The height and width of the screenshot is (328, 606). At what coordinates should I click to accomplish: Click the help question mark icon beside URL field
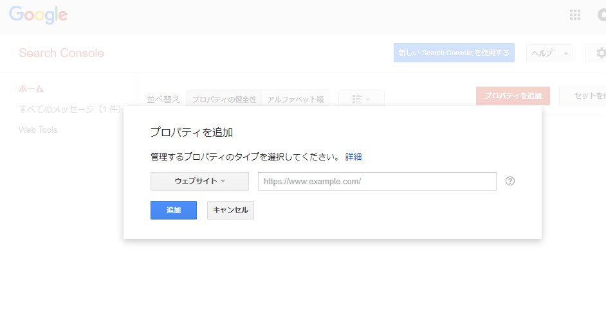coord(510,181)
